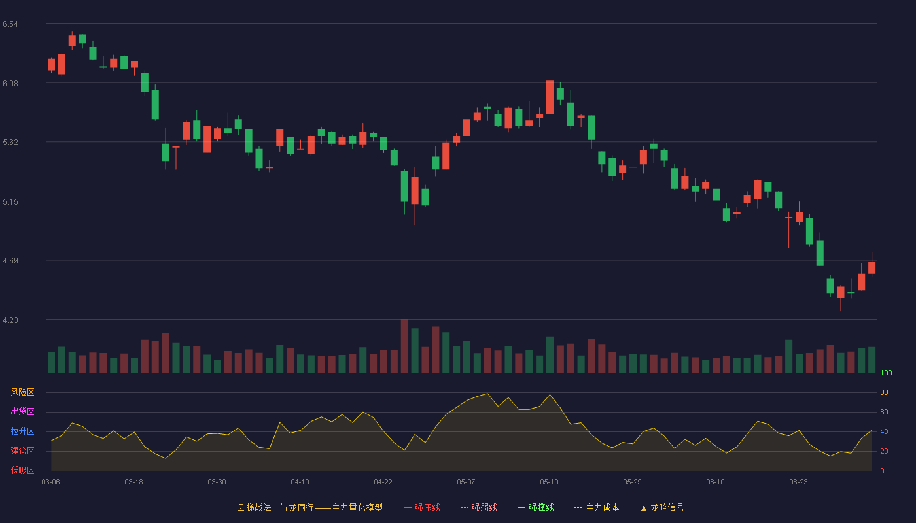Image resolution: width=916 pixels, height=523 pixels.
Task: Toggle the 强弱线 legend series
Action: tap(479, 507)
